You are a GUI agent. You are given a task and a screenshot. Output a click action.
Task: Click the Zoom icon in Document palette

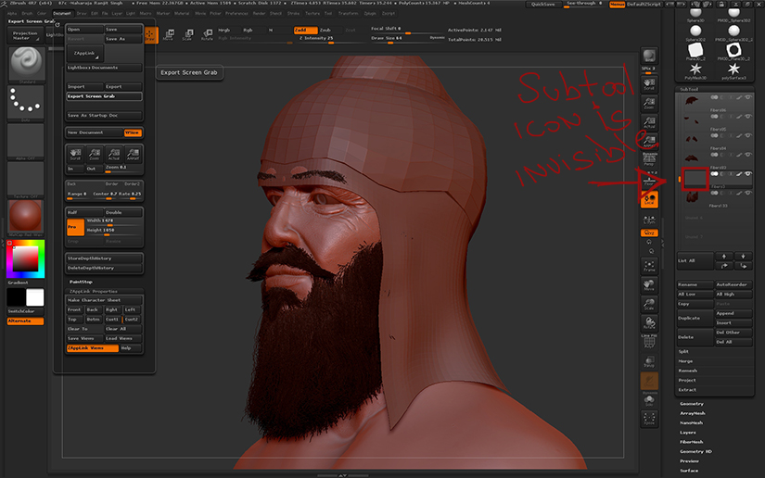95,154
